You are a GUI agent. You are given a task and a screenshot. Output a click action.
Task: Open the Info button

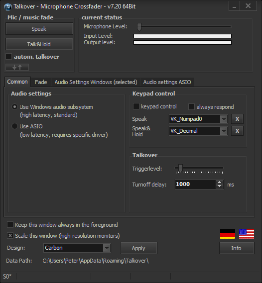click(237, 248)
